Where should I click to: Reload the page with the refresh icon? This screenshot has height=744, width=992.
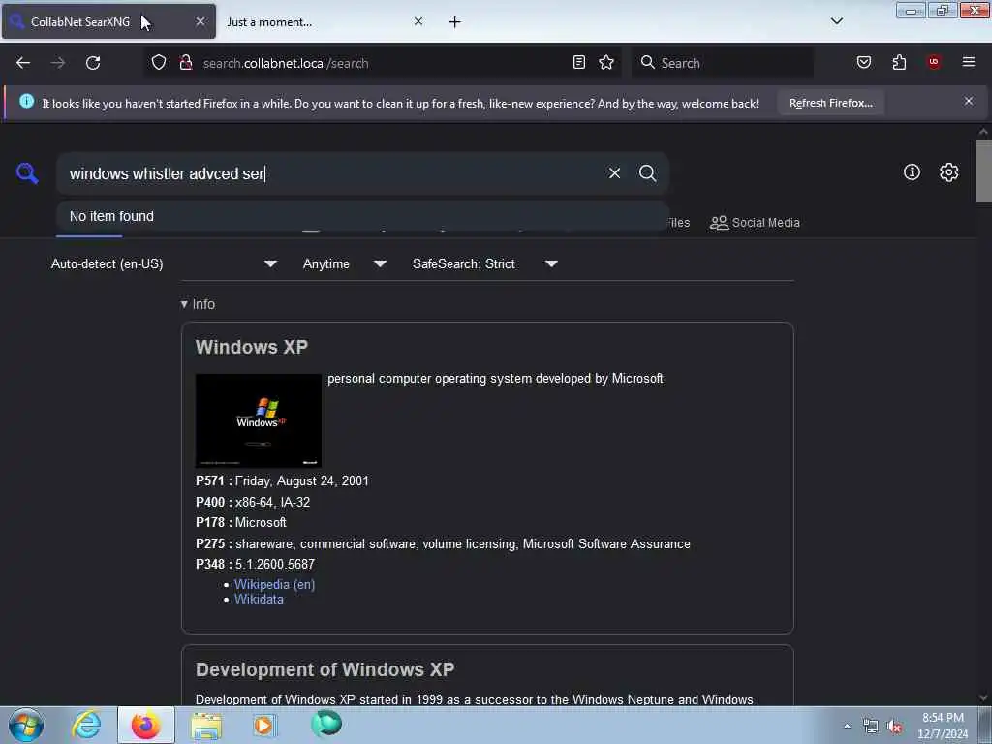pyautogui.click(x=93, y=63)
